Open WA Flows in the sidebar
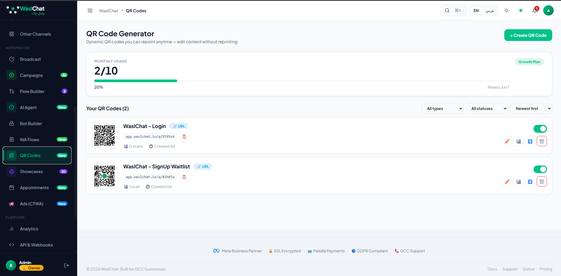 pyautogui.click(x=37, y=140)
